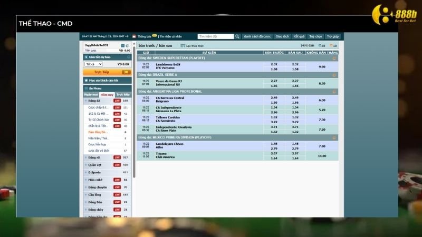Click odds 8.30 for Vasco da Gama match
The image size is (422, 237).
click(322, 84)
